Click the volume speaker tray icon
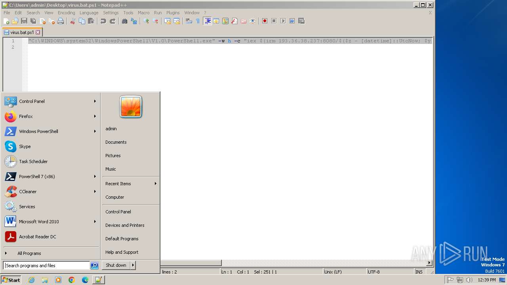This screenshot has height=285, width=507. coord(469,280)
